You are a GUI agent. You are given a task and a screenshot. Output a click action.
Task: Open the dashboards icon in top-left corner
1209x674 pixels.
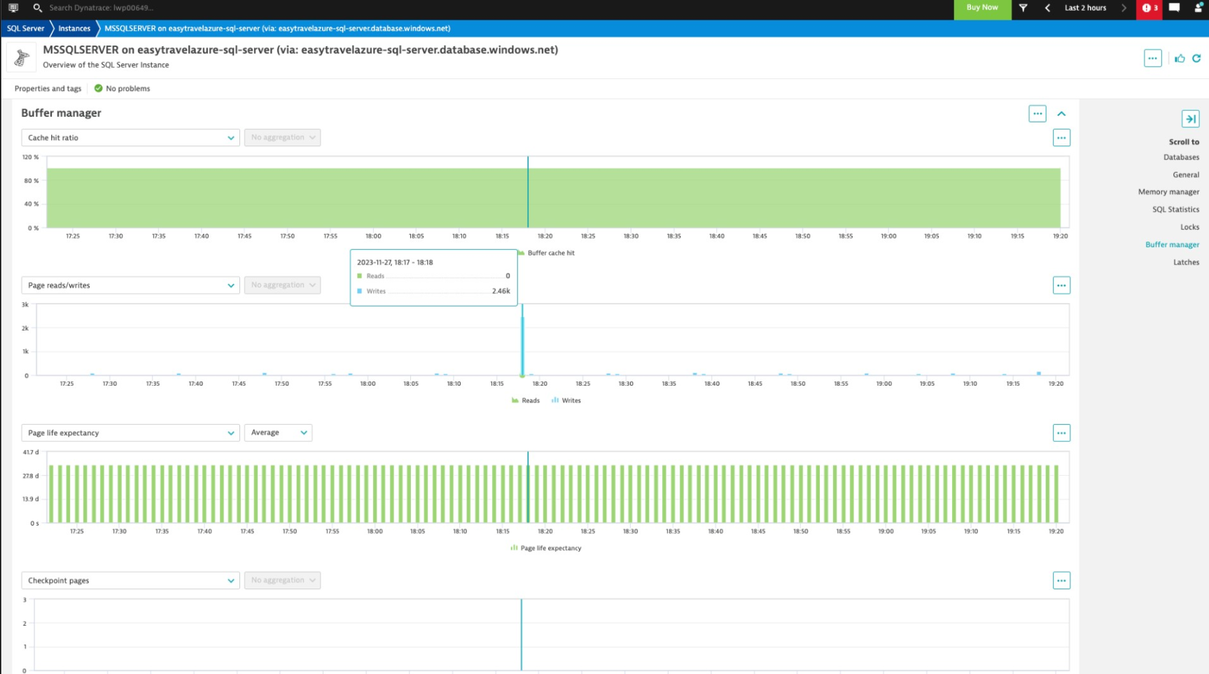tap(13, 8)
